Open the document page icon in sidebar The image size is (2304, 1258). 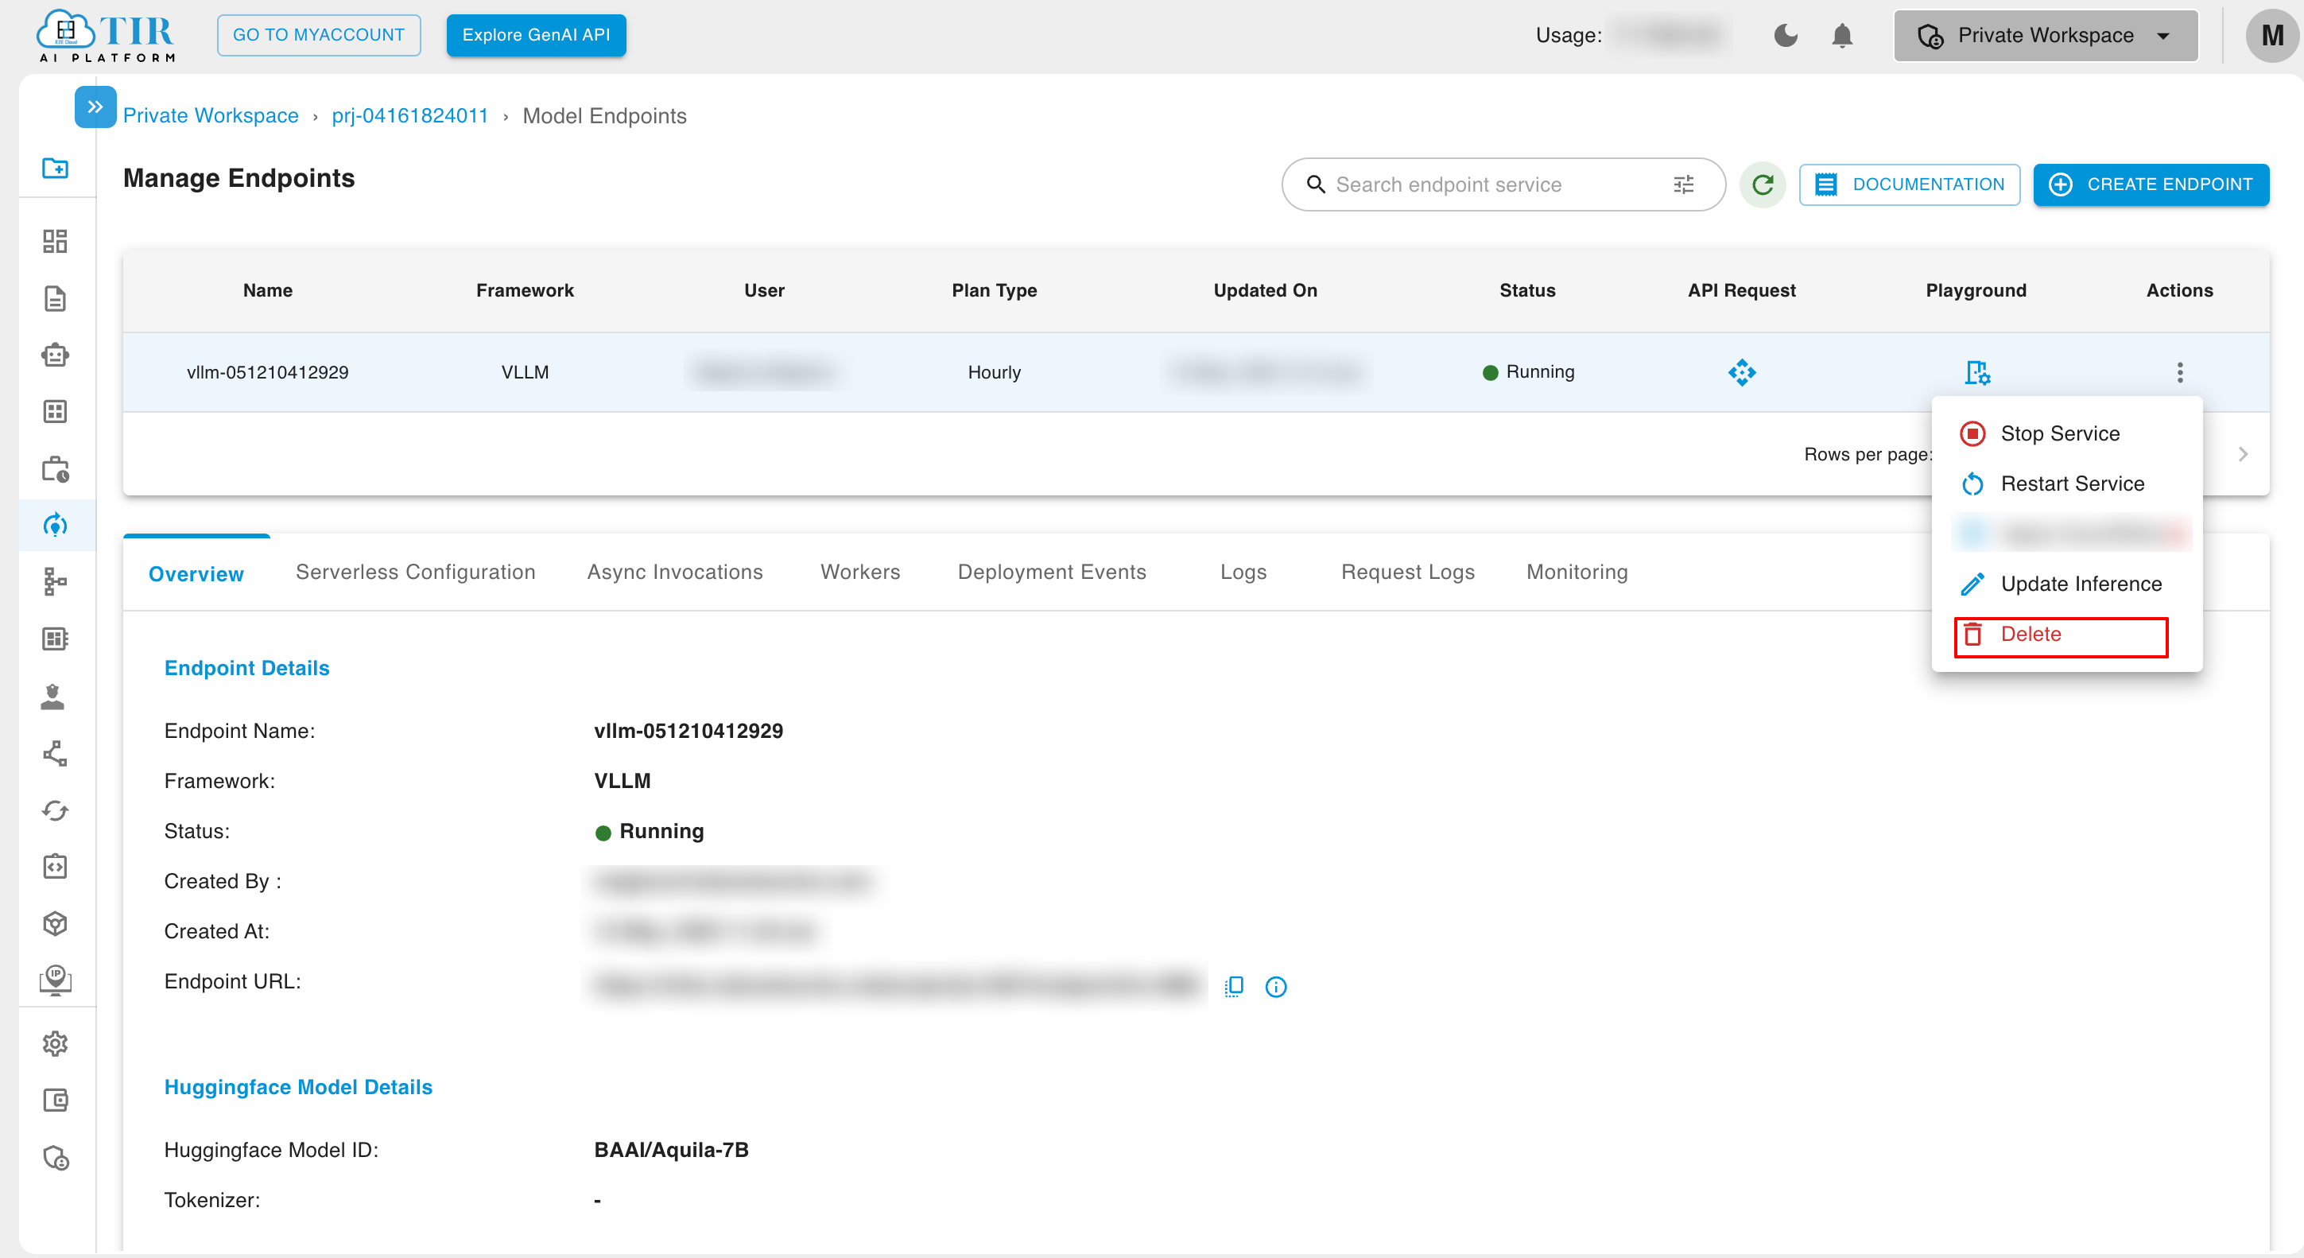56,298
